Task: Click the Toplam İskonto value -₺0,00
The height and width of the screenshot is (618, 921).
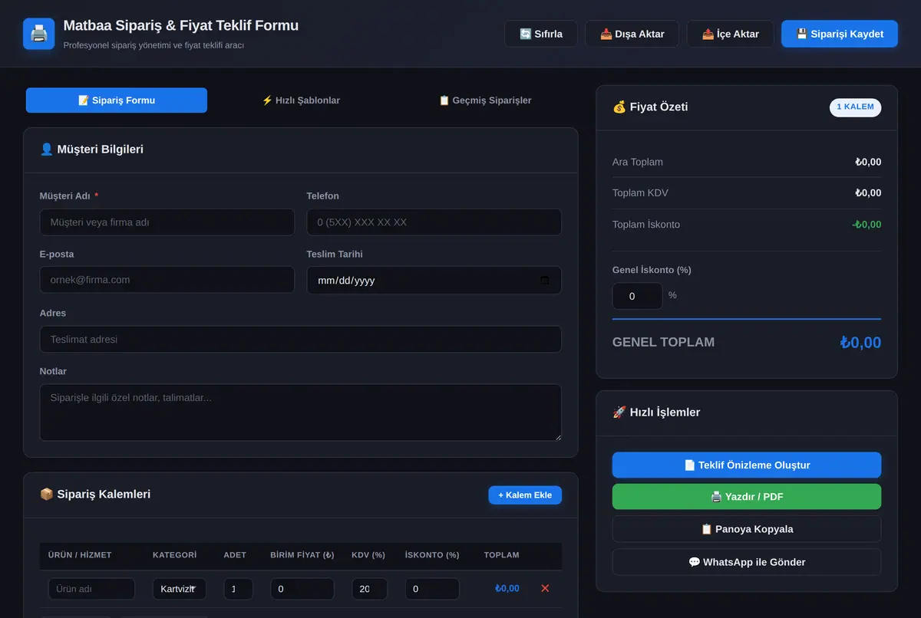Action: tap(867, 225)
